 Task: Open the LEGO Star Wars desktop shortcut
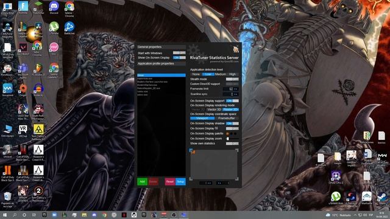click(23, 112)
